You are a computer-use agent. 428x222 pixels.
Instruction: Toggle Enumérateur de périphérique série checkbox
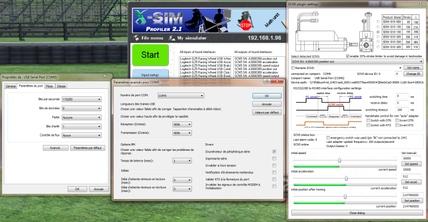274,152
